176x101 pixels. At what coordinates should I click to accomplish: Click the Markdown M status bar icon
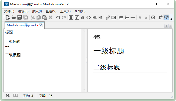[x=8, y=96]
